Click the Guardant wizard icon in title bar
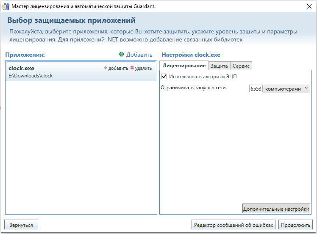The width and height of the screenshot is (317, 234). point(6,6)
